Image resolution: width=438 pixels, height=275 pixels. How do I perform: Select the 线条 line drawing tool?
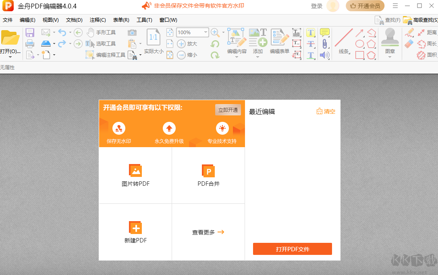pyautogui.click(x=345, y=40)
